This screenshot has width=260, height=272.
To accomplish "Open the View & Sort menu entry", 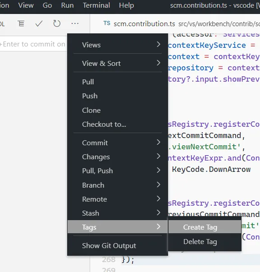I will click(x=118, y=63).
